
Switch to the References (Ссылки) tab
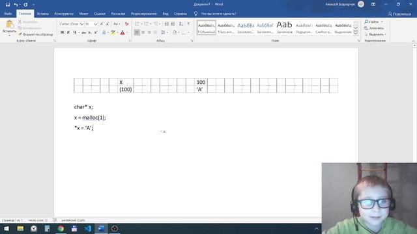coord(100,14)
